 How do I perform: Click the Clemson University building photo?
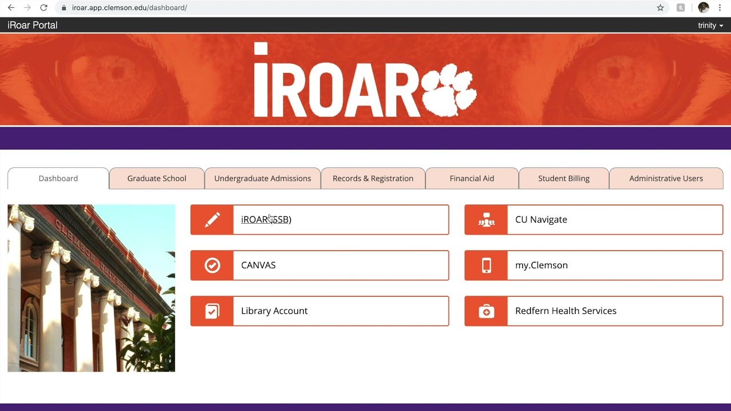point(91,288)
